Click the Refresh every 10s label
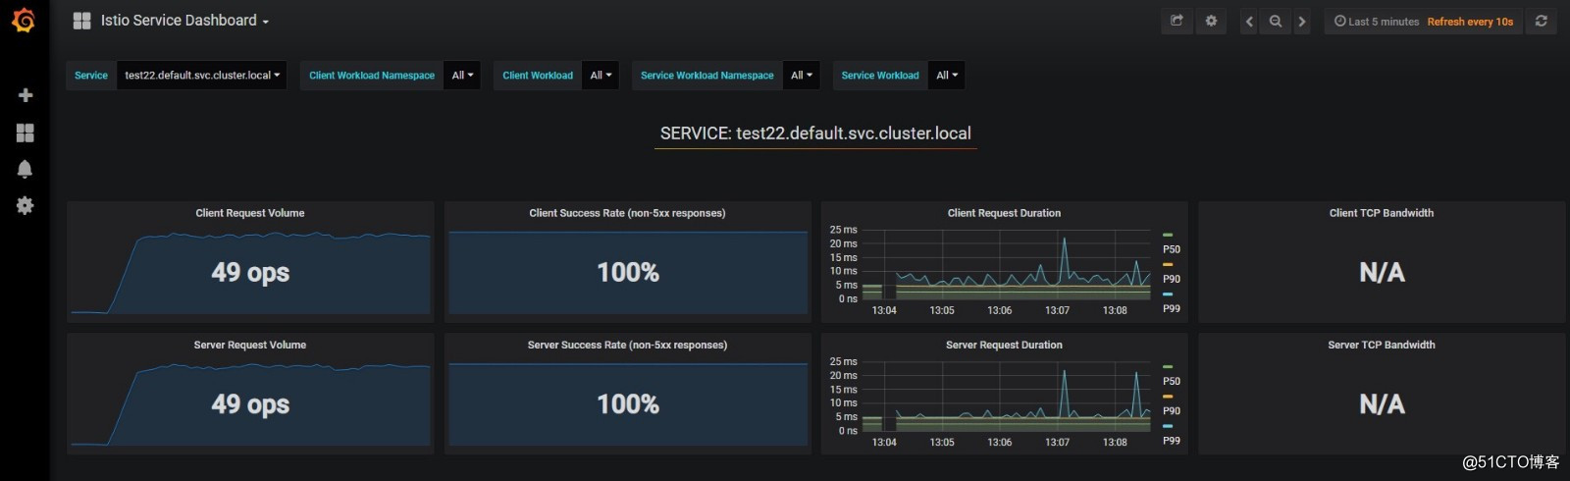 coord(1470,22)
